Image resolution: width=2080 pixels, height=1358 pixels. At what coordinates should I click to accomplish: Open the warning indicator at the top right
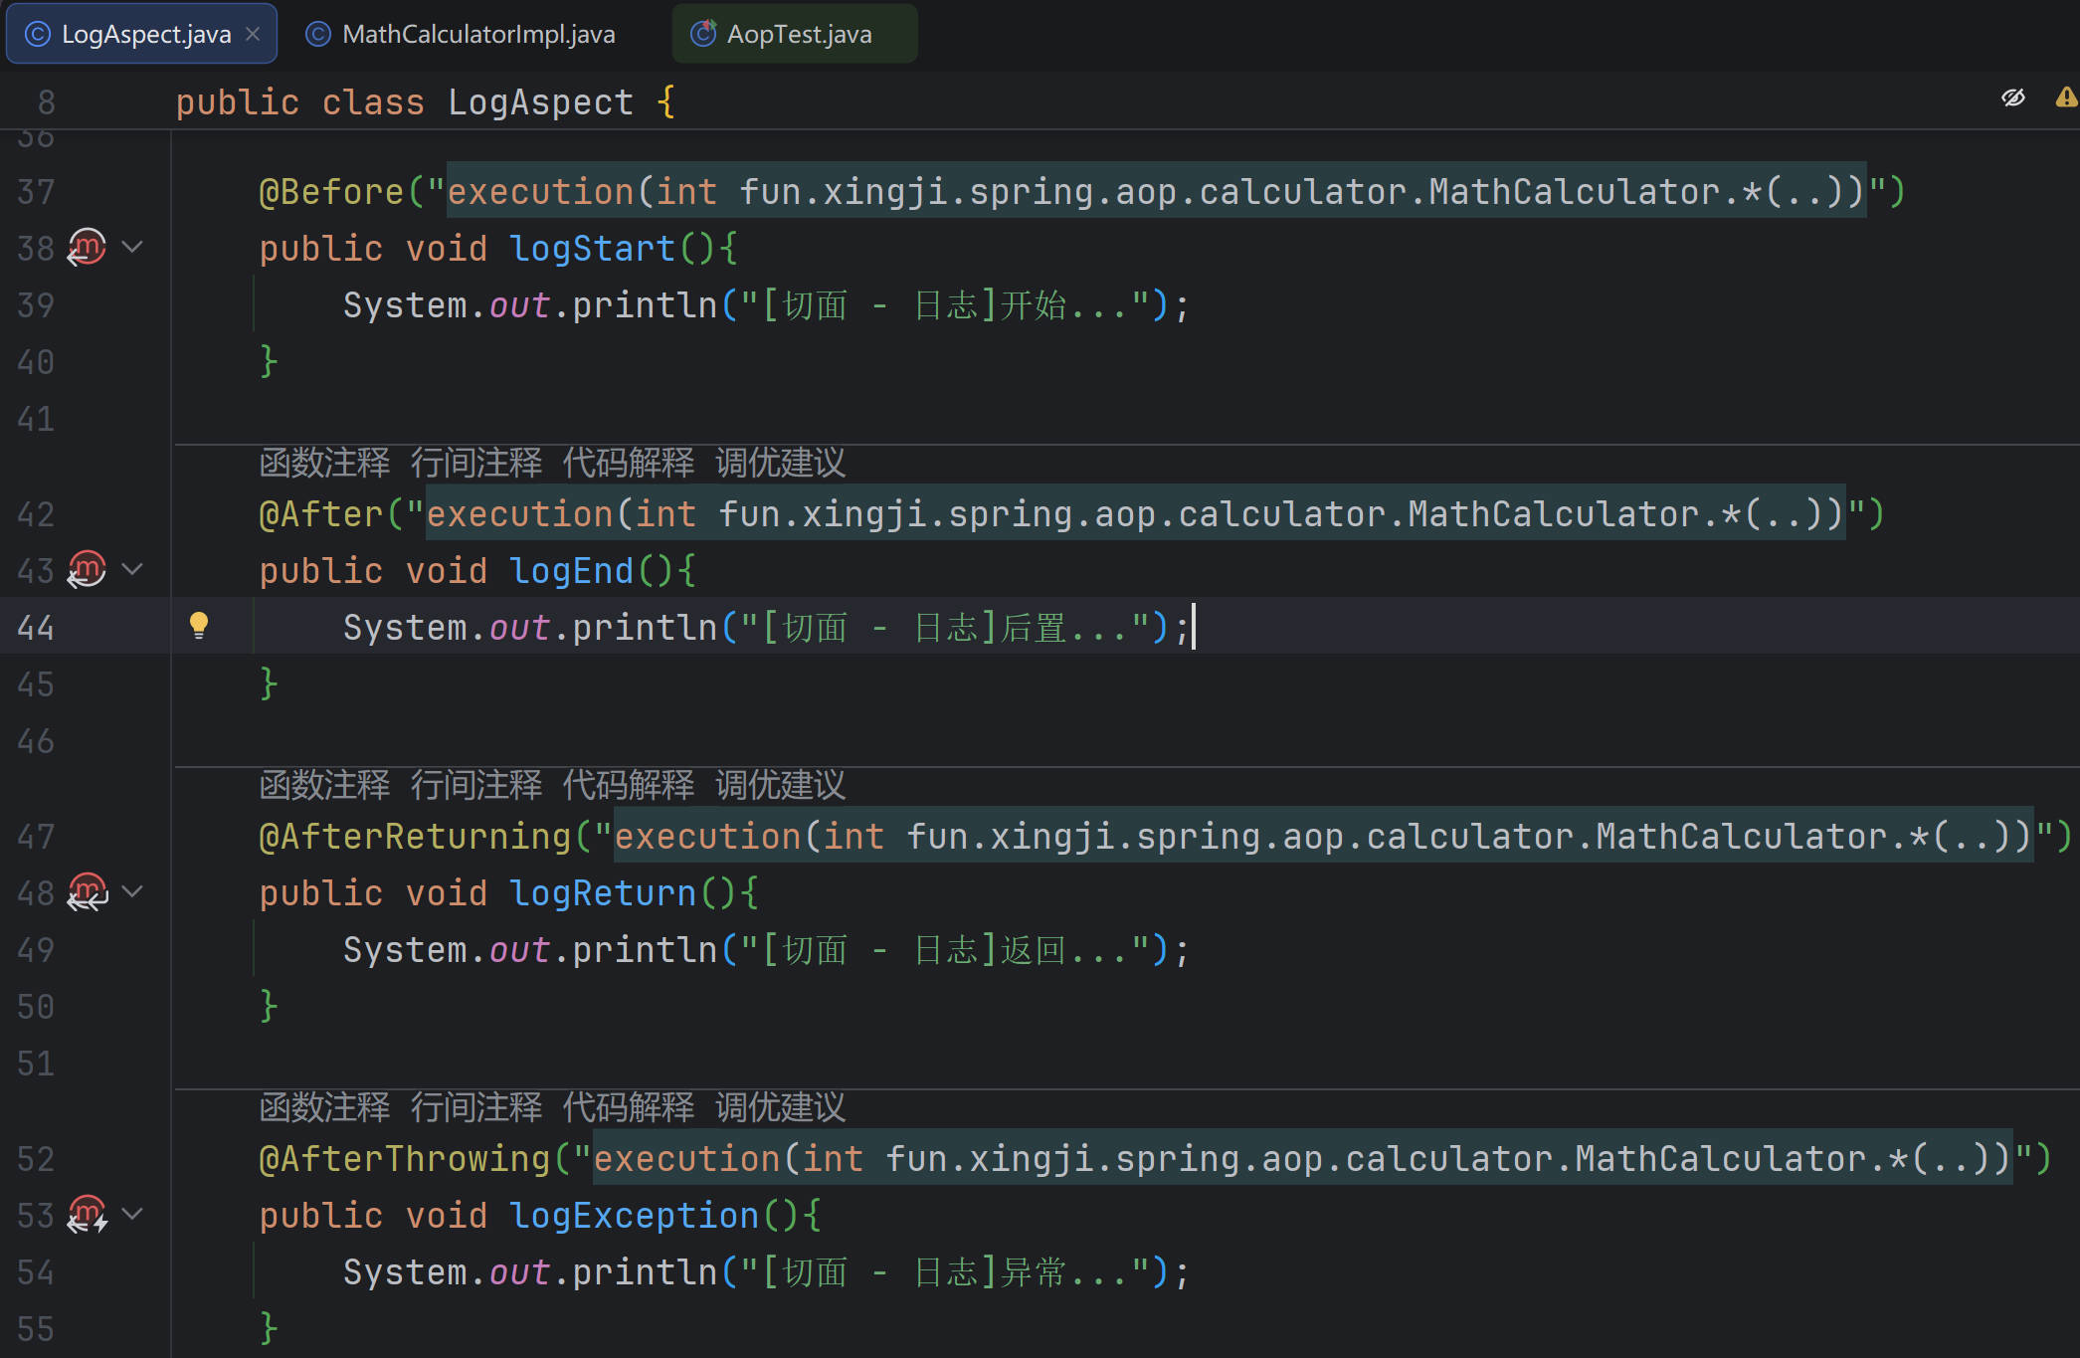2066,97
